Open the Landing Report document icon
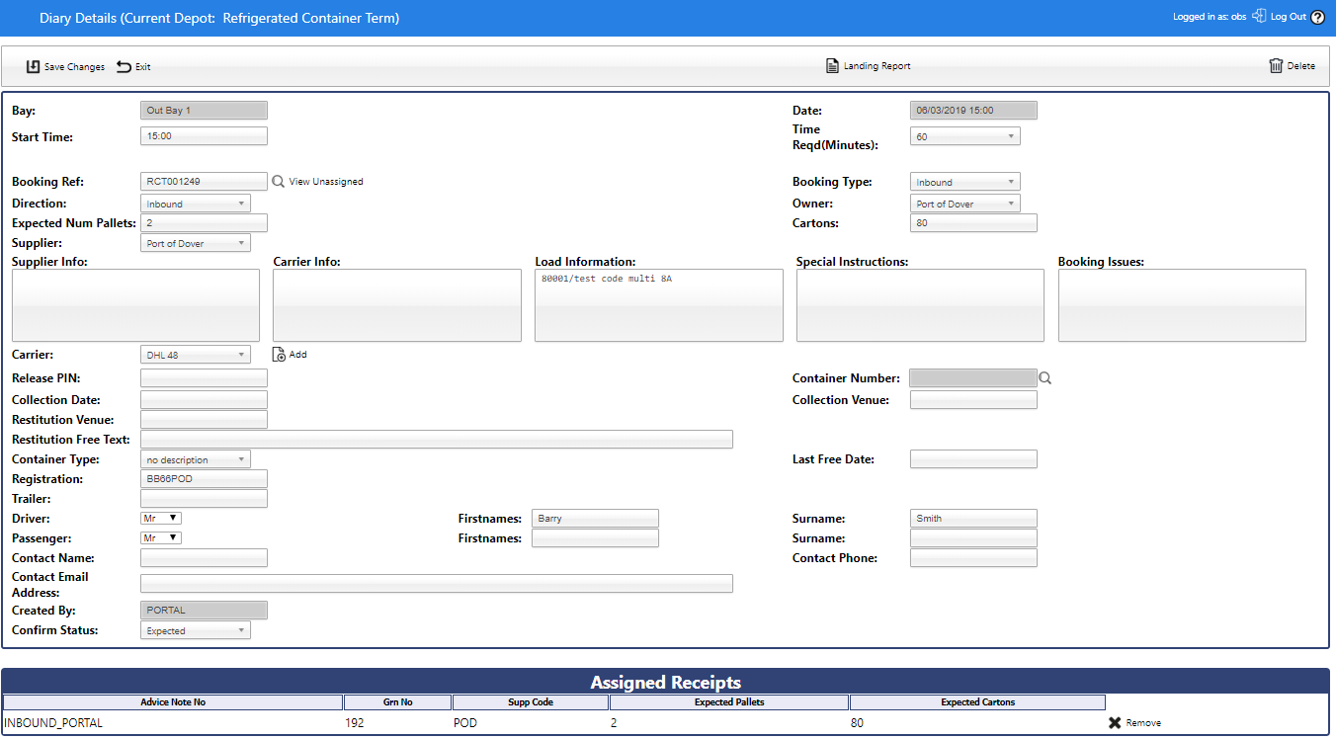This screenshot has width=1336, height=739. click(x=832, y=66)
